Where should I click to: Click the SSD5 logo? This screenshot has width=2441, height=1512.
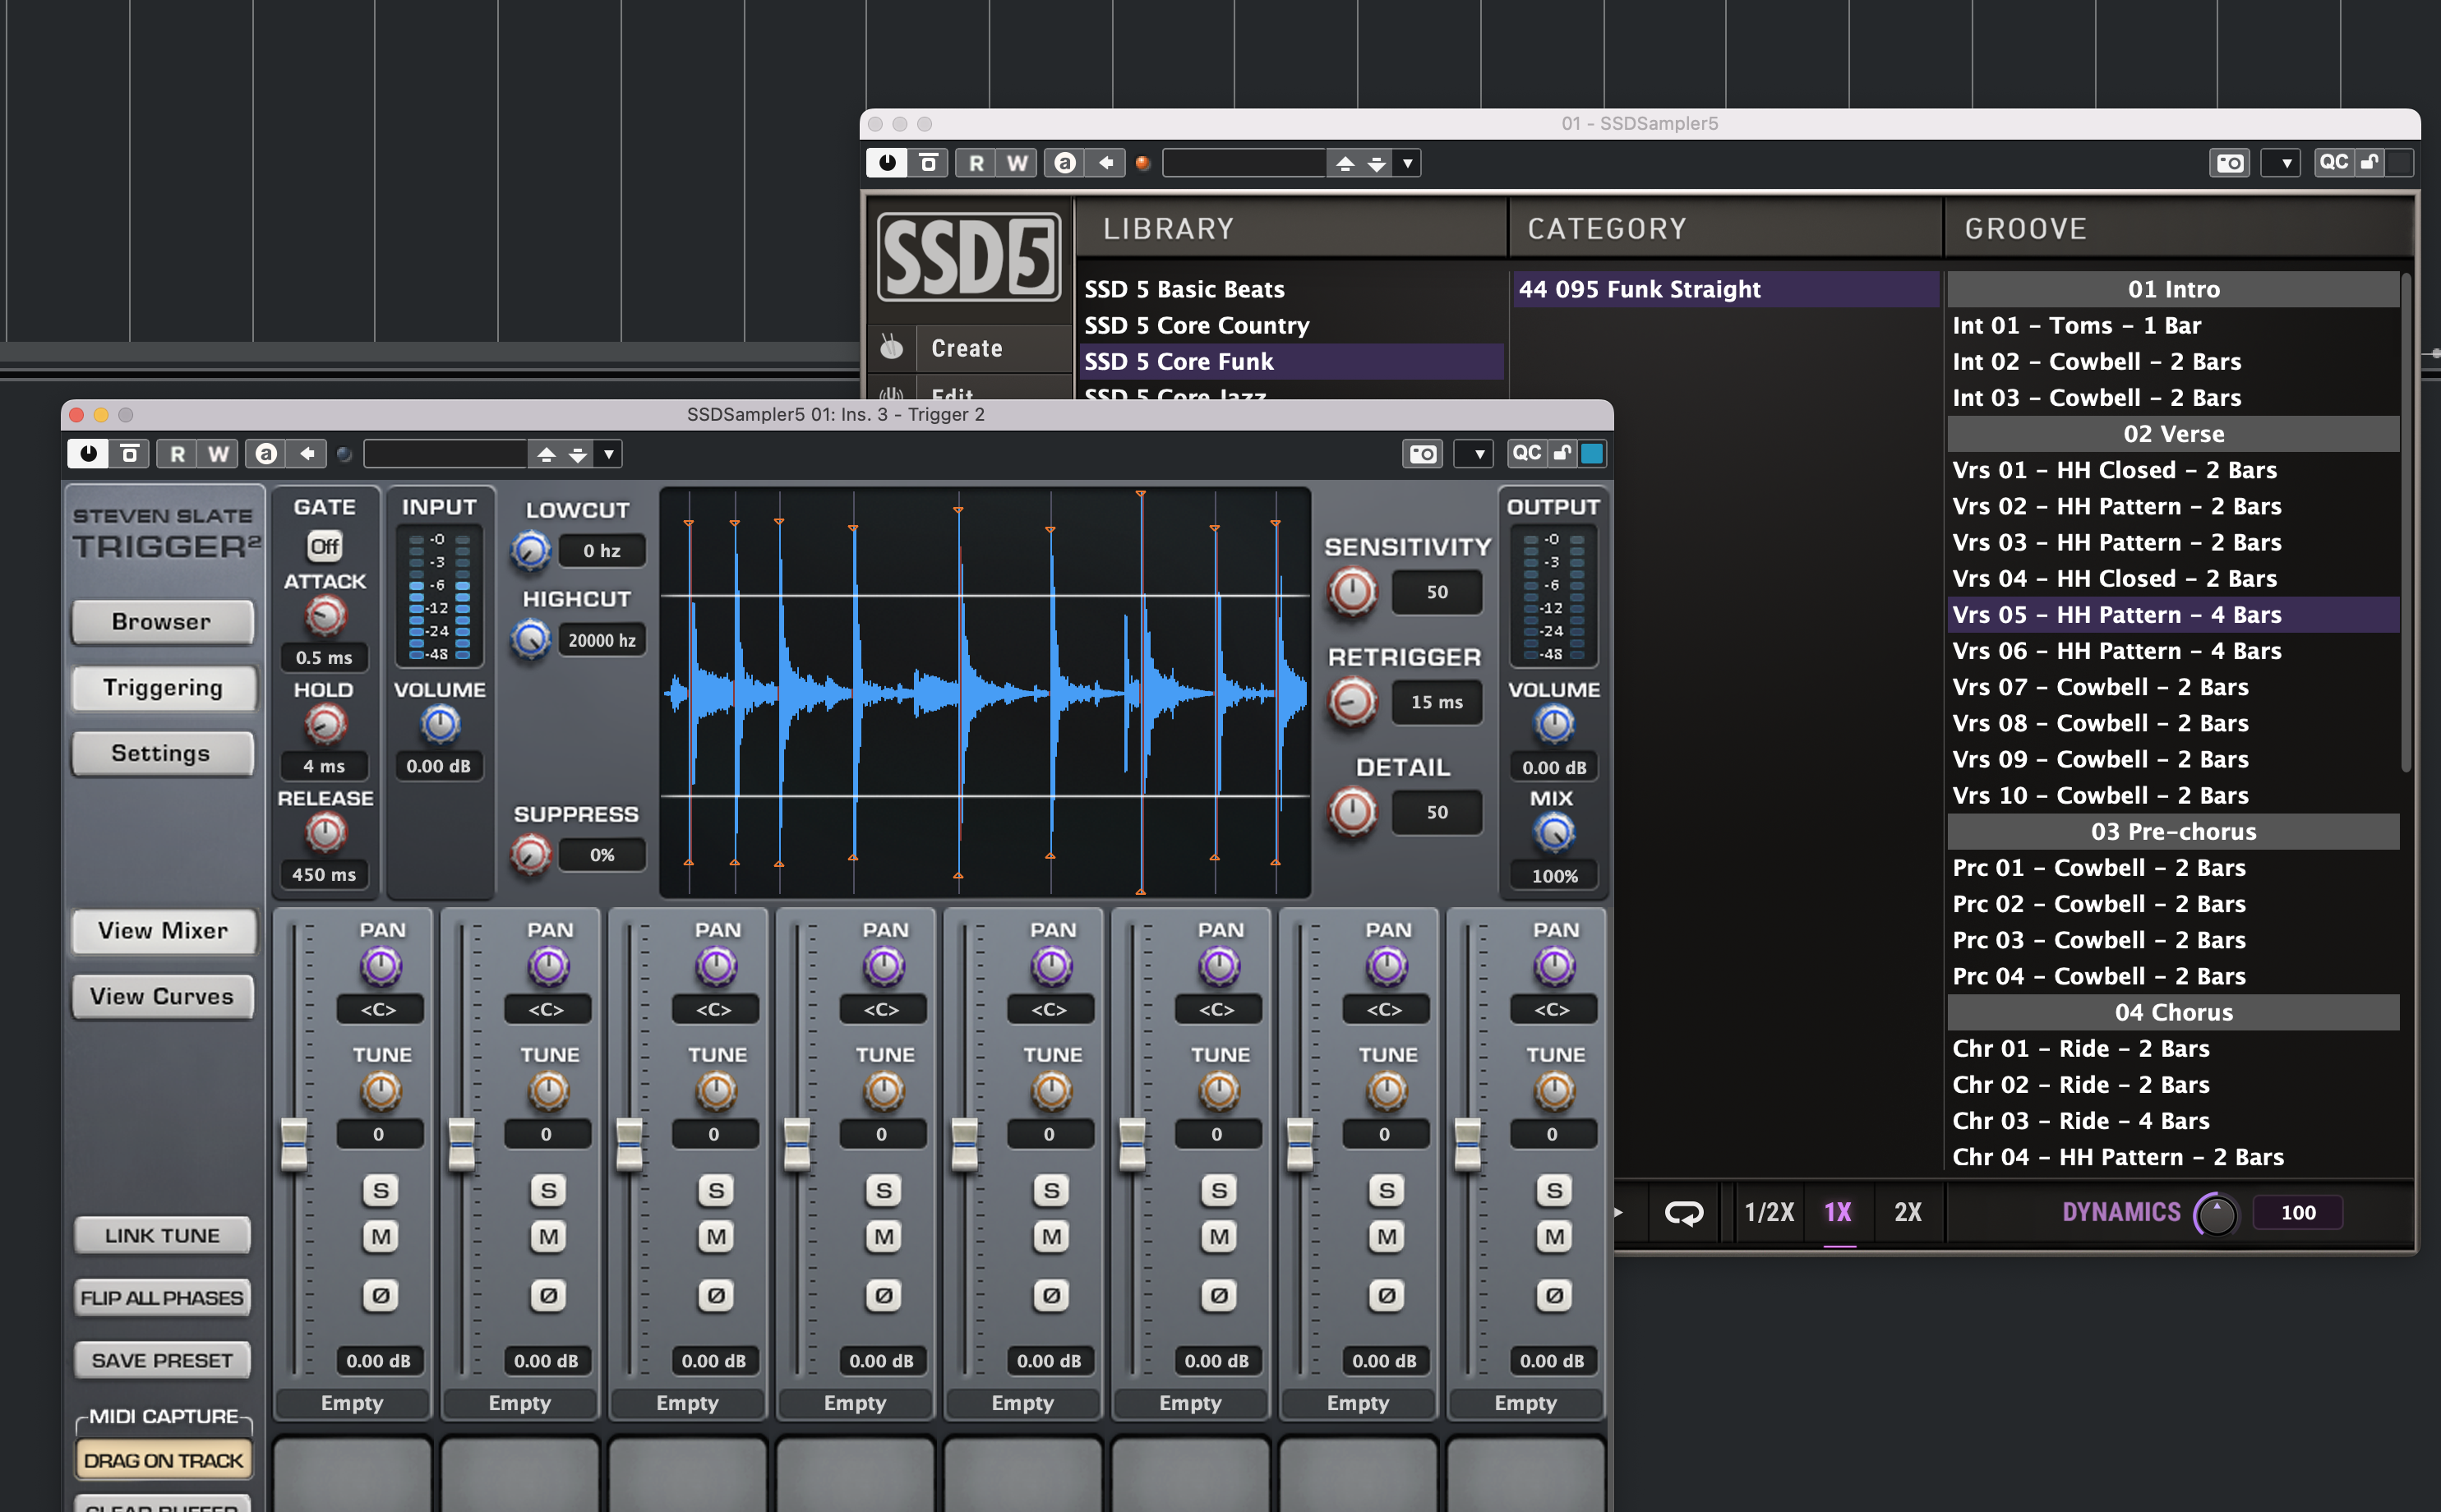[968, 256]
